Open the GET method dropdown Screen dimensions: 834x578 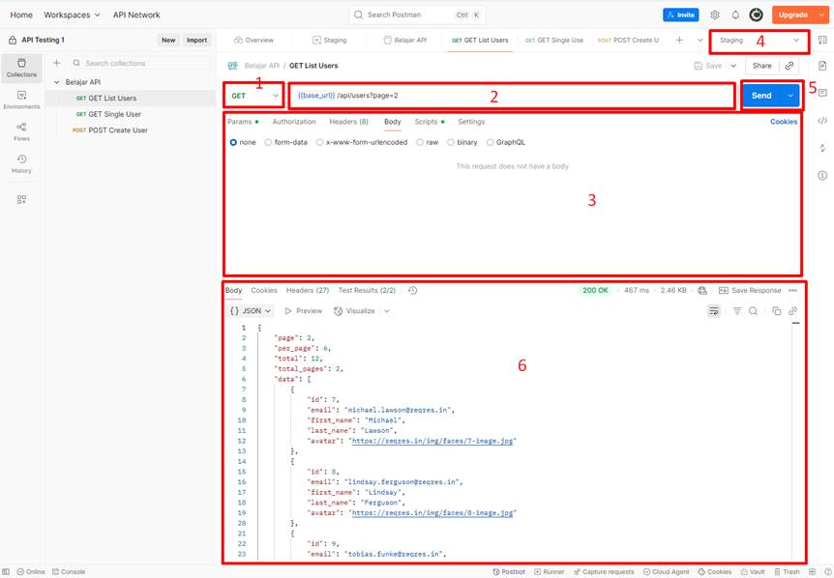pyautogui.click(x=254, y=96)
